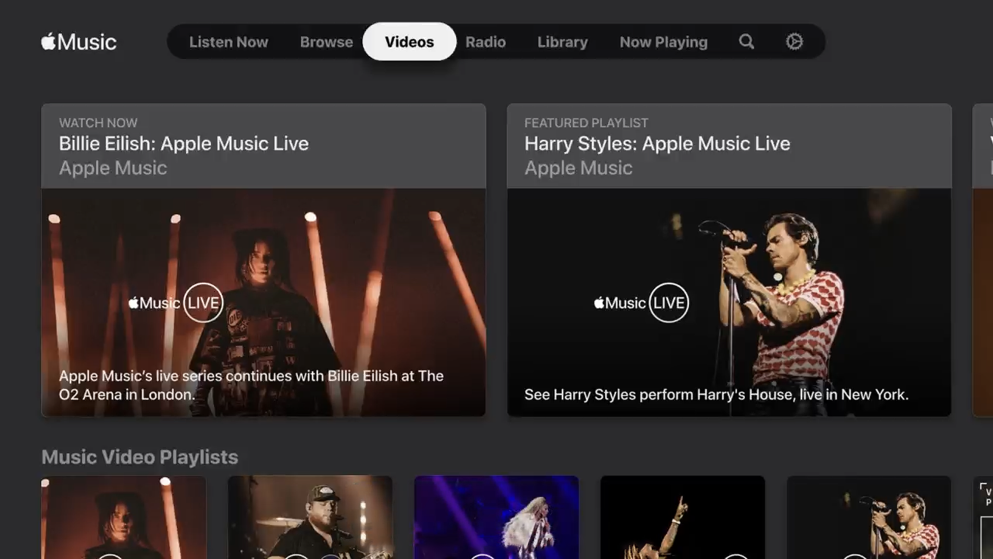Click the Billie Eilish: Apple Music Live title
This screenshot has width=993, height=559.
tap(184, 144)
